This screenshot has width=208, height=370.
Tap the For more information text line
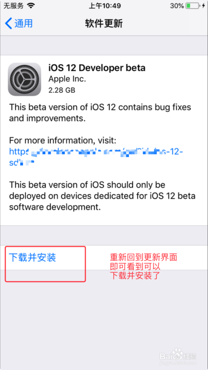coord(63,141)
